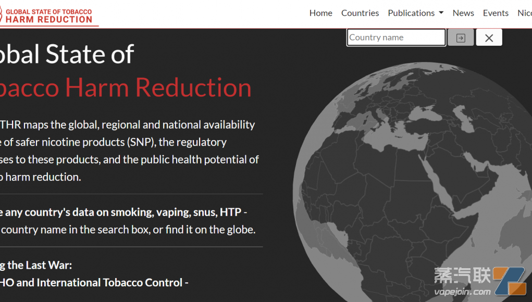The height and width of the screenshot is (302, 532).
Task: Click the Global State of Tobacco logo
Action: (x=48, y=16)
